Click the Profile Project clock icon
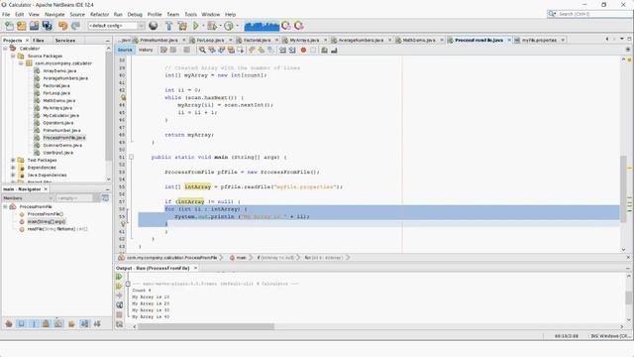The height and width of the screenshot is (357, 634). click(x=229, y=26)
